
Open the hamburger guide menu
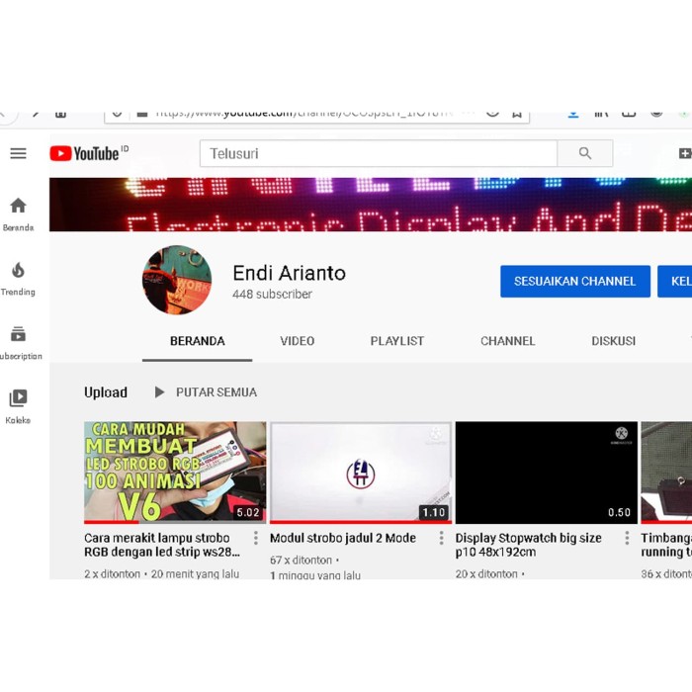tap(18, 153)
